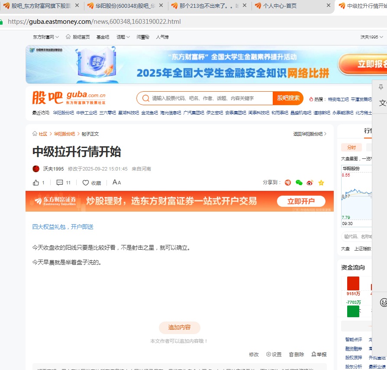Click the 删除 trash delete option
The height and width of the screenshot is (370, 387).
tap(297, 354)
